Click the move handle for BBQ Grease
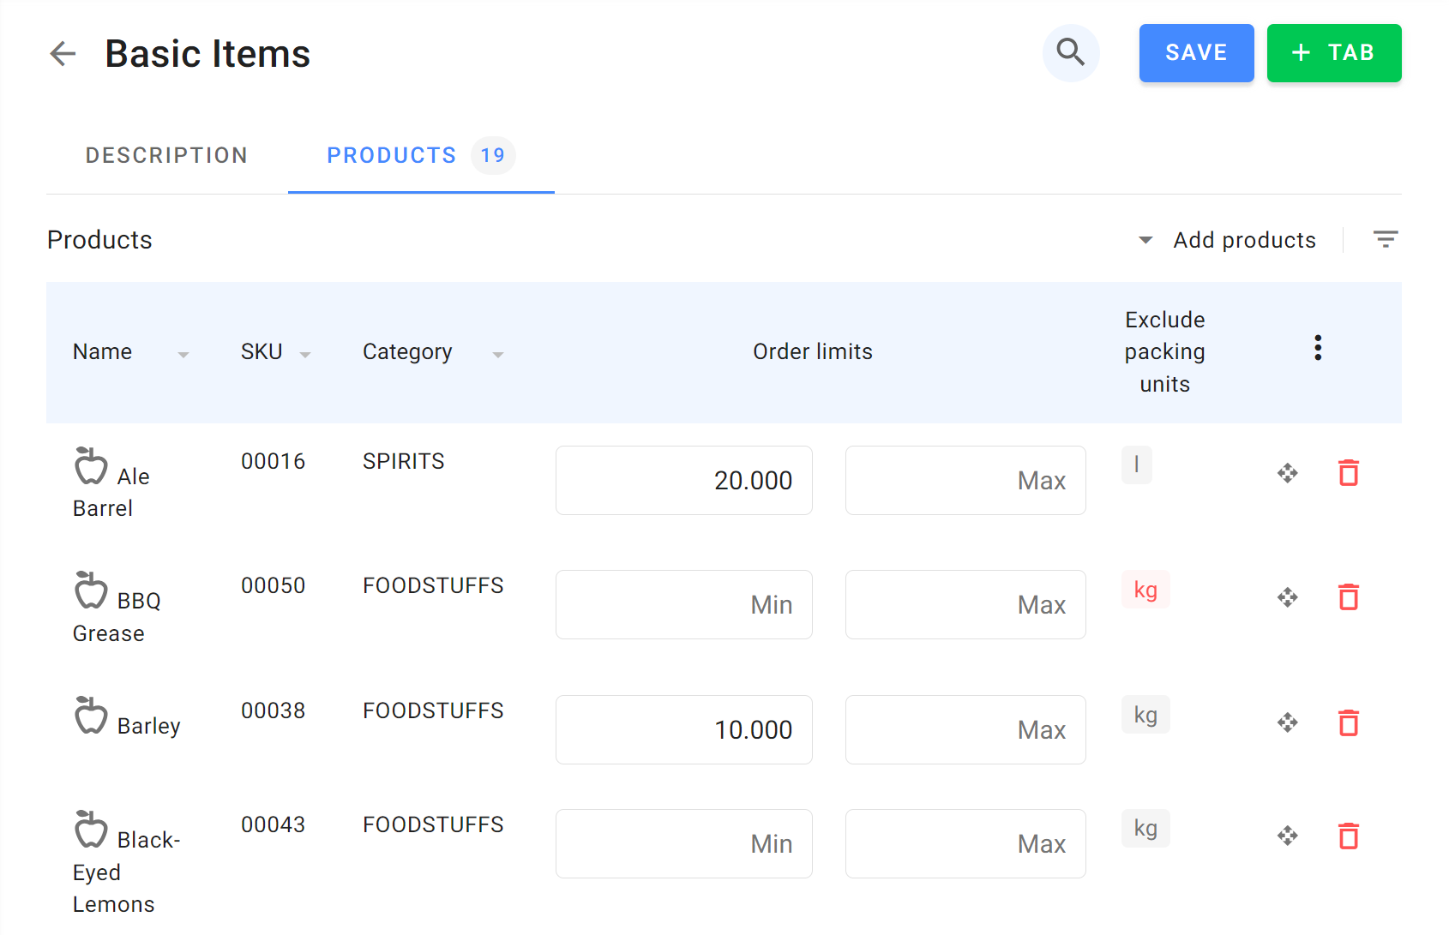This screenshot has height=935, width=1449. pos(1287,597)
